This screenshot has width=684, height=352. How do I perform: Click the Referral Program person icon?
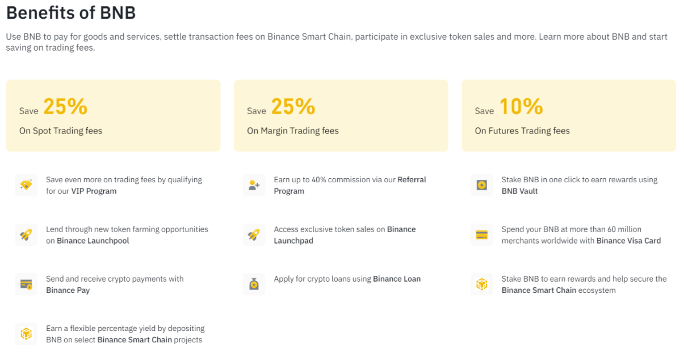click(254, 185)
